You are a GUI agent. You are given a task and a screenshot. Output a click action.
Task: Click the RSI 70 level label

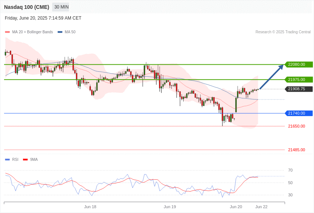(290, 170)
